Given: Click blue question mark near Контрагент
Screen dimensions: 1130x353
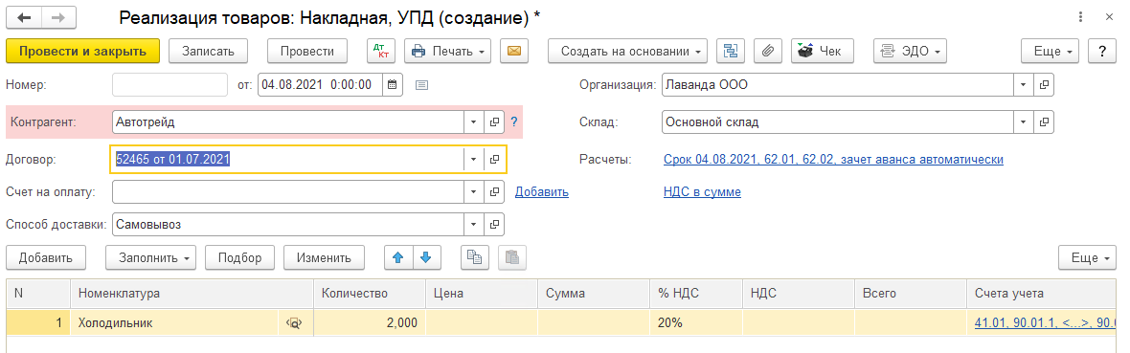Looking at the screenshot, I should coord(514,122).
